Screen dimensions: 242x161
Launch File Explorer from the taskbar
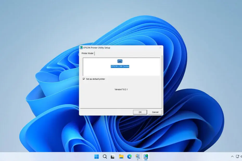tap(121, 157)
